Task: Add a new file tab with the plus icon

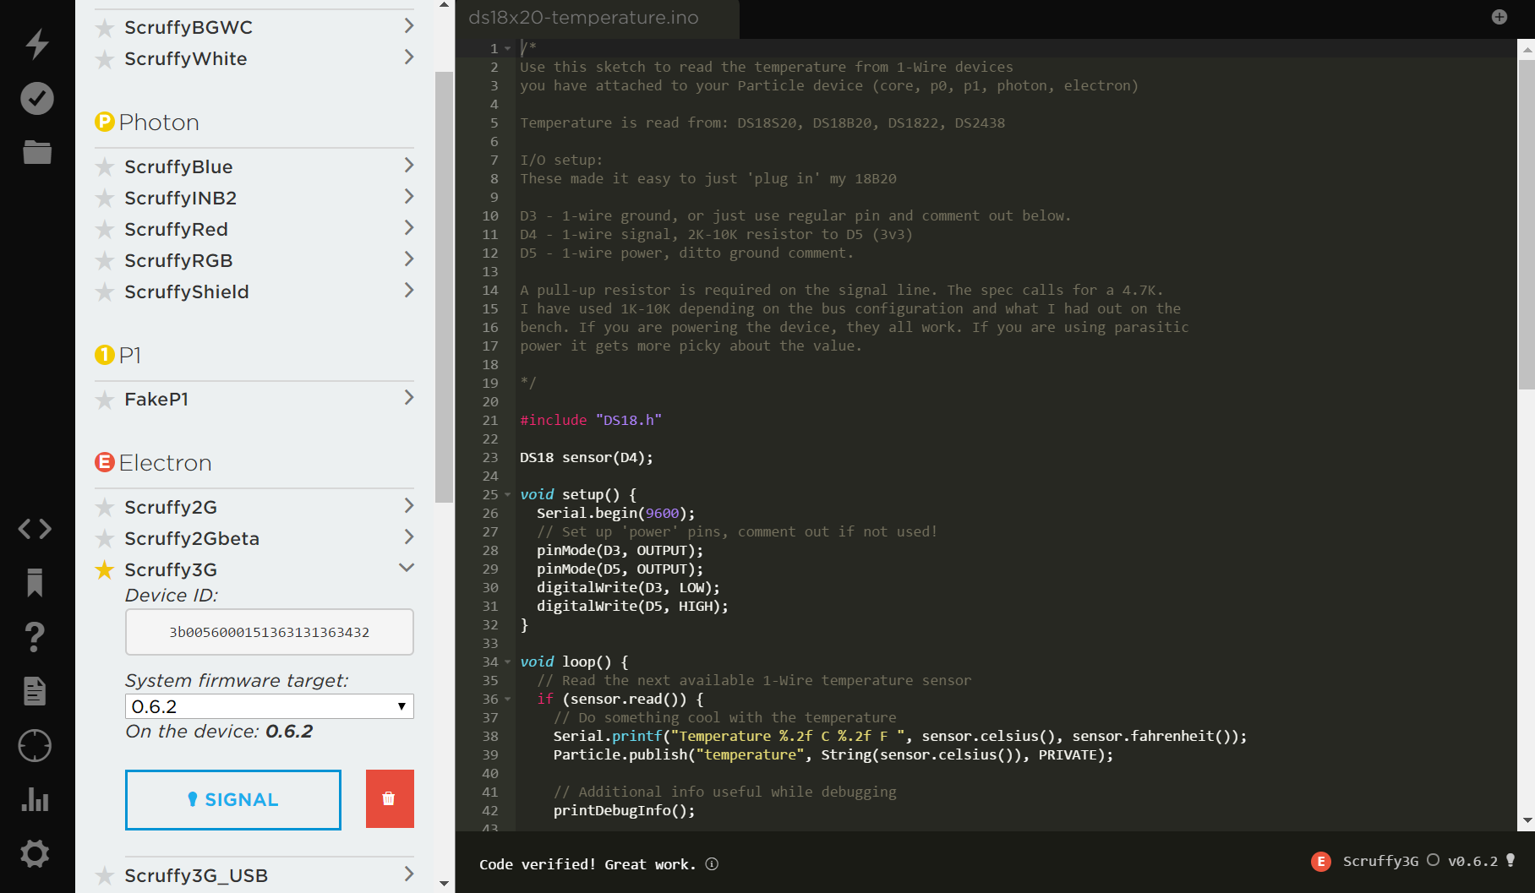Action: (1499, 17)
